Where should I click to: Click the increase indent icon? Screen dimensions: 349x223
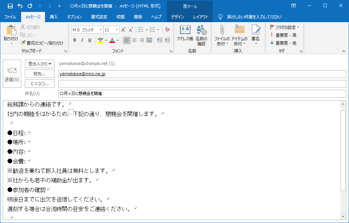[167, 40]
